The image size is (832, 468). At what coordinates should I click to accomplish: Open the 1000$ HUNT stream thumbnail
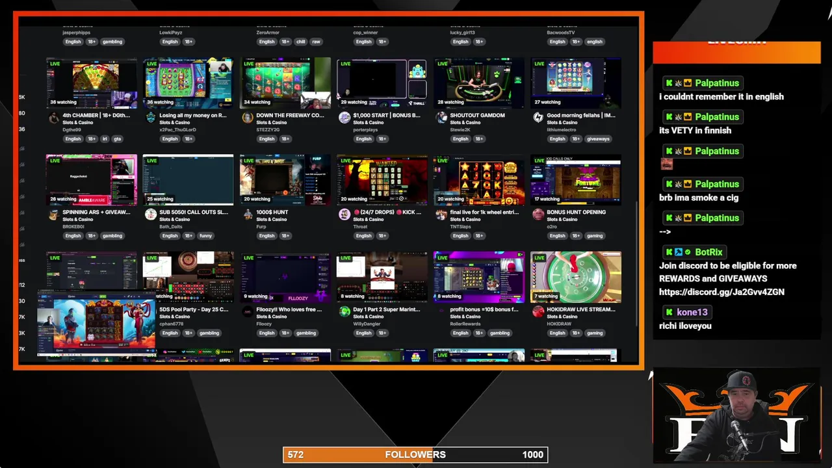click(x=285, y=179)
